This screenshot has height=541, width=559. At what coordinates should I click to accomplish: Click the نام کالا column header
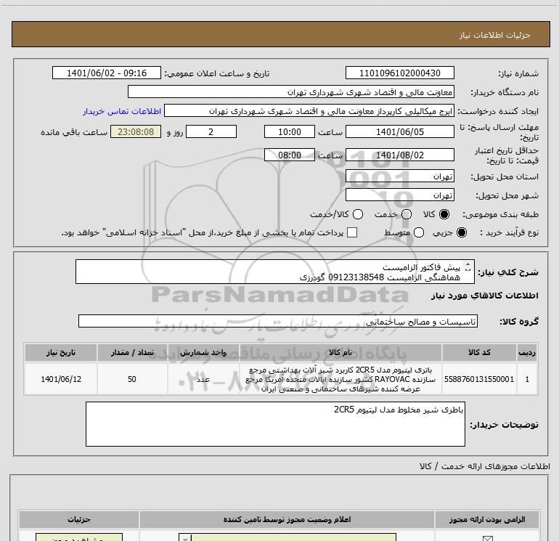340,352
